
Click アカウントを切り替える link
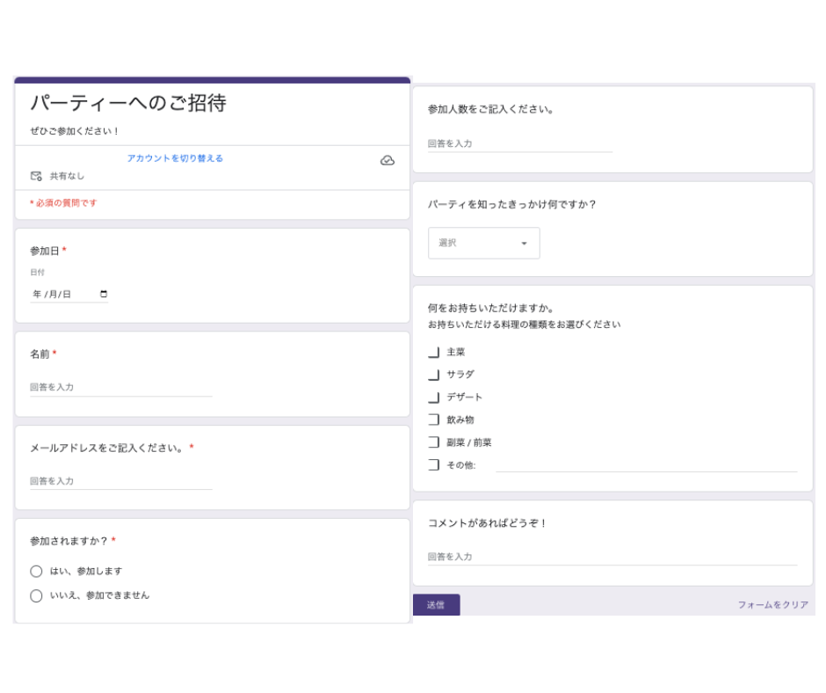click(175, 158)
